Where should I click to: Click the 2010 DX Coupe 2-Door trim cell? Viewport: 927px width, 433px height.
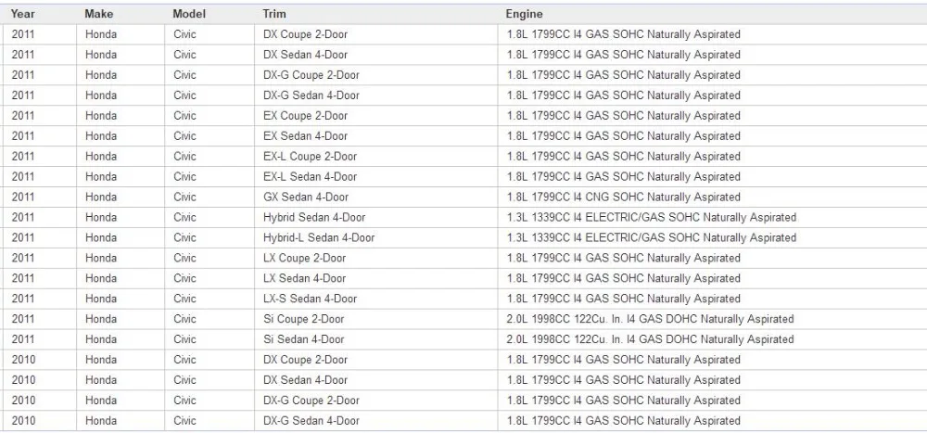[x=376, y=360]
